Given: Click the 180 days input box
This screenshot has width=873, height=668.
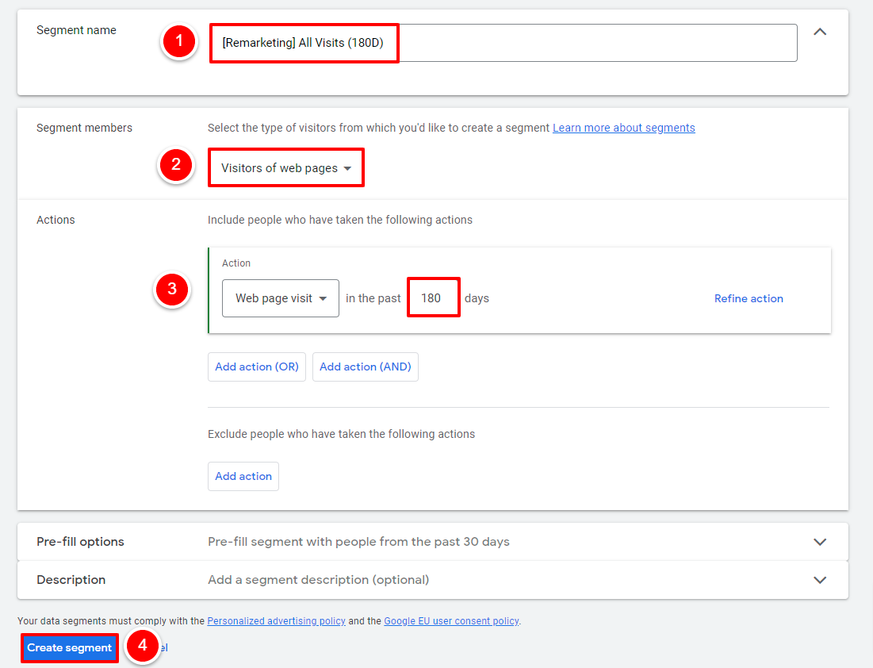Looking at the screenshot, I should (433, 298).
